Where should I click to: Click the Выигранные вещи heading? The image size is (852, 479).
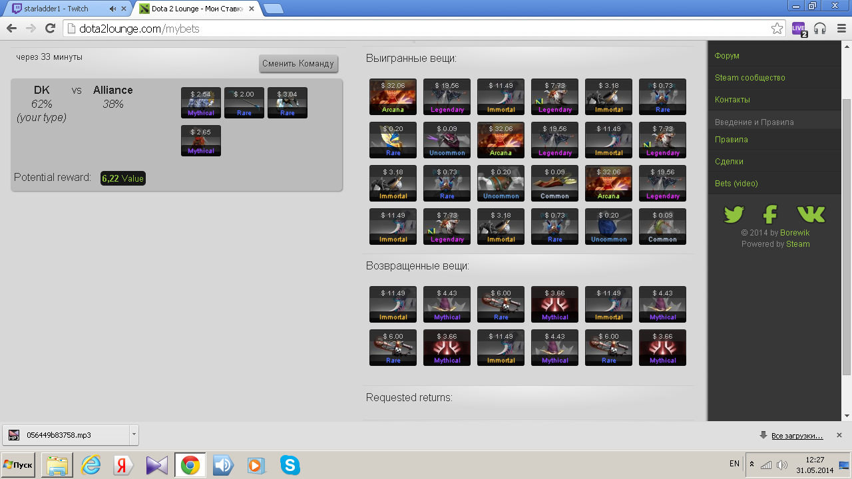411,59
